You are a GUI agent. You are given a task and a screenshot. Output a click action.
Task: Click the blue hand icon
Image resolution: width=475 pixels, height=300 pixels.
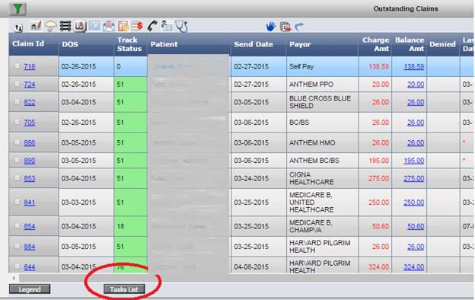(271, 27)
